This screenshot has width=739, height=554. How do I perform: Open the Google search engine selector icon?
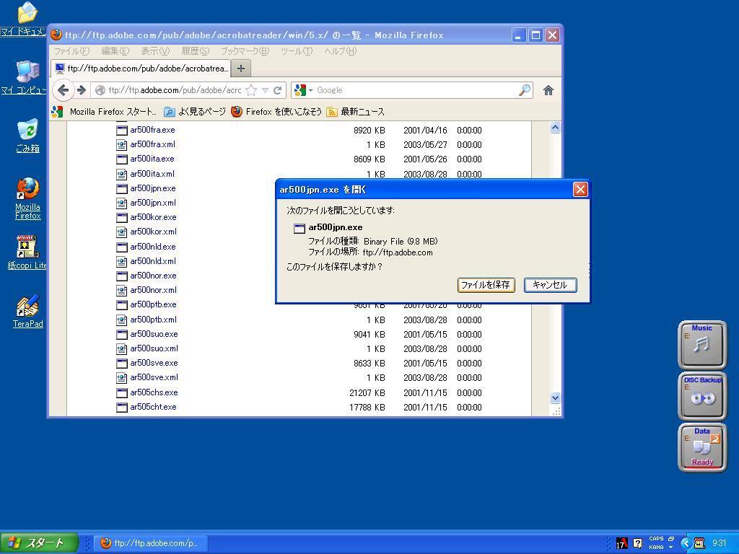click(x=303, y=90)
